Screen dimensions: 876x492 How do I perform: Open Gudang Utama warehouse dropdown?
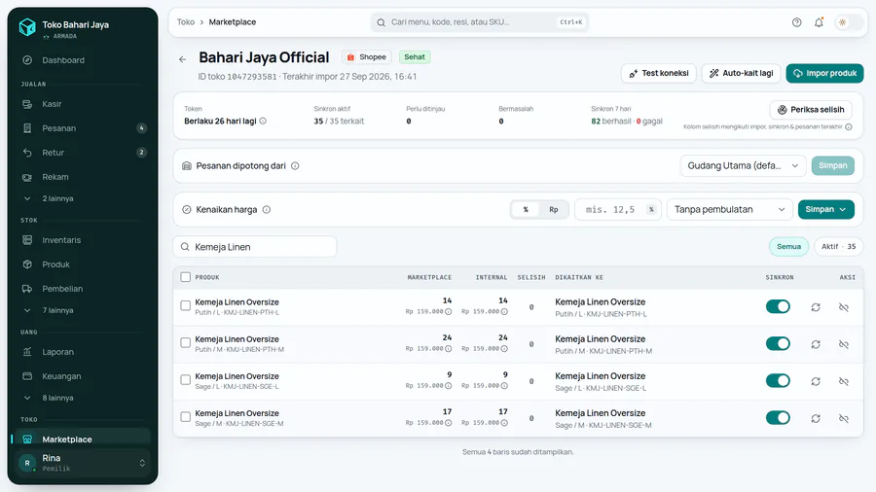point(743,165)
